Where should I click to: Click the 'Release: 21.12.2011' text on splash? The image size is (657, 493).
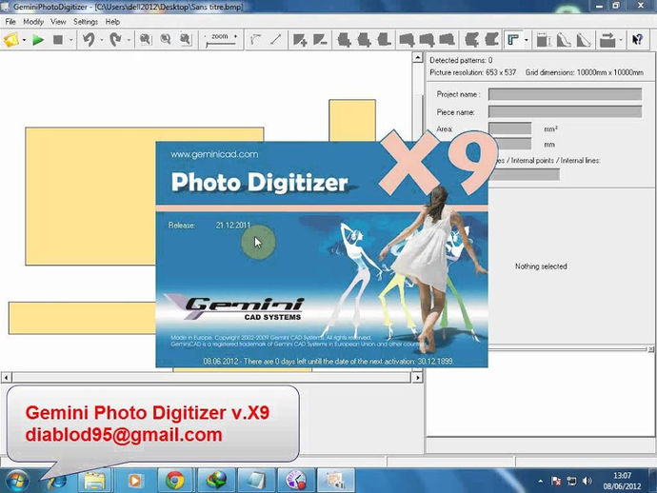point(209,226)
